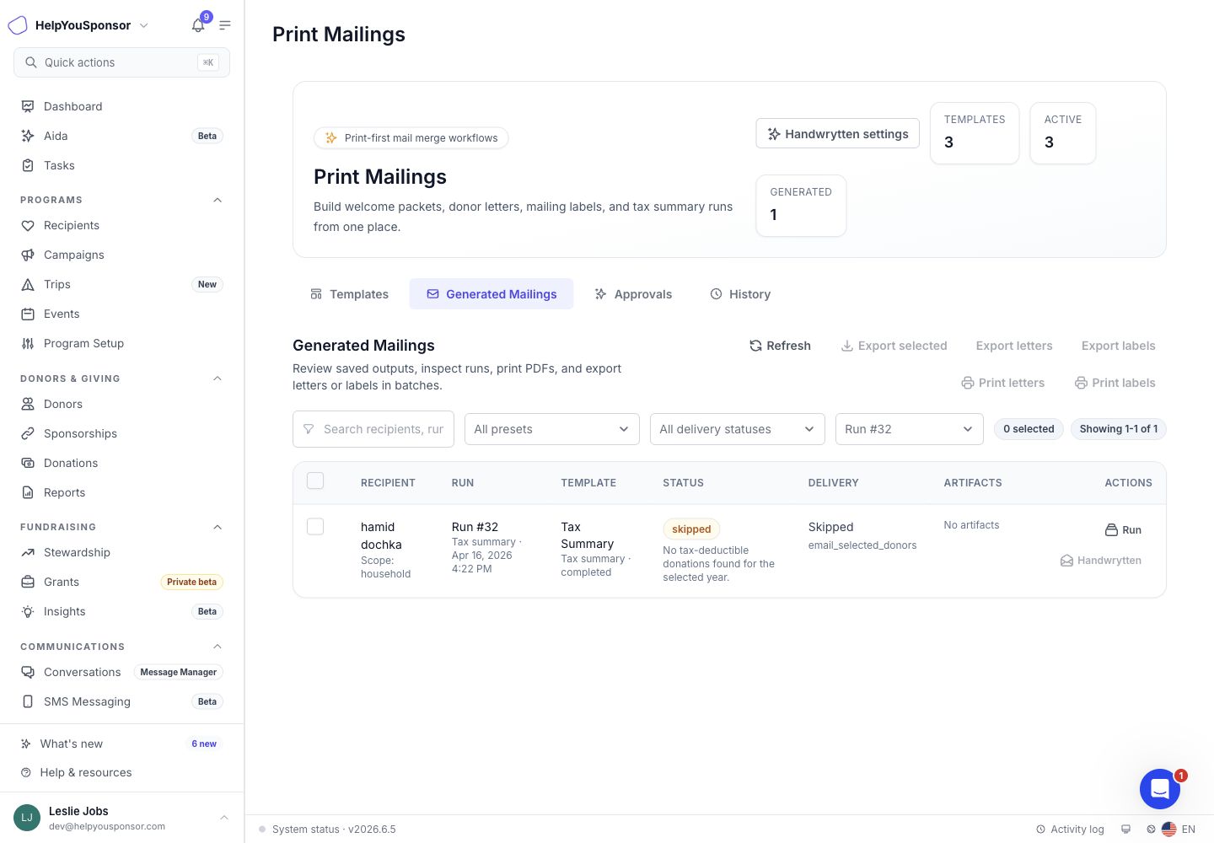Open Campaigns page

coord(121,255)
